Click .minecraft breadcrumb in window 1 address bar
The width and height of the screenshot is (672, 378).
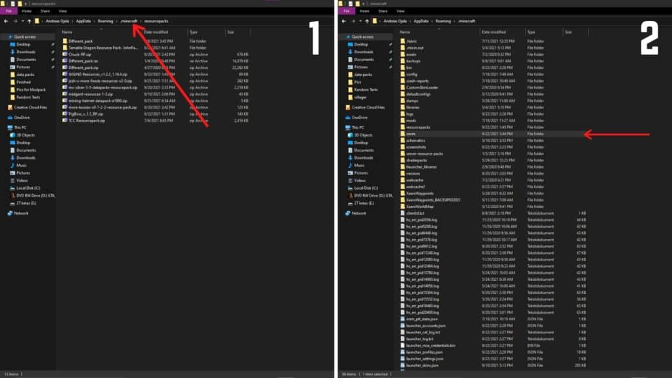129,21
